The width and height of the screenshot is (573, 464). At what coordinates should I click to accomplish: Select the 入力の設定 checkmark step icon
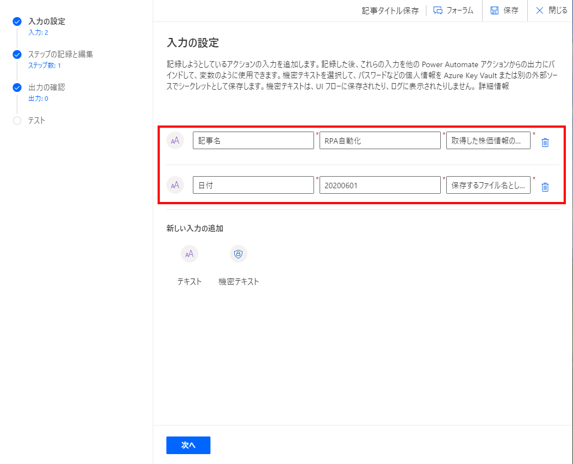(17, 21)
